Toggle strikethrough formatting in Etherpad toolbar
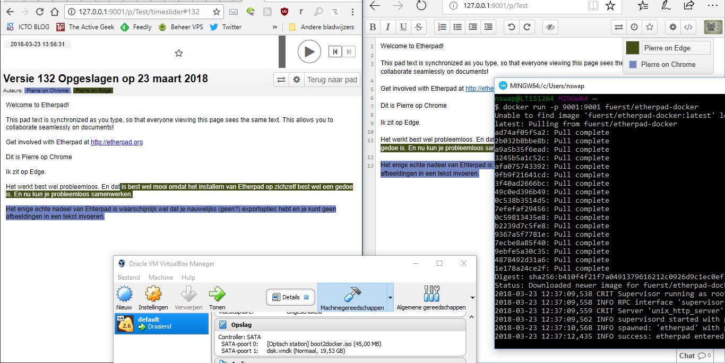 click(419, 27)
